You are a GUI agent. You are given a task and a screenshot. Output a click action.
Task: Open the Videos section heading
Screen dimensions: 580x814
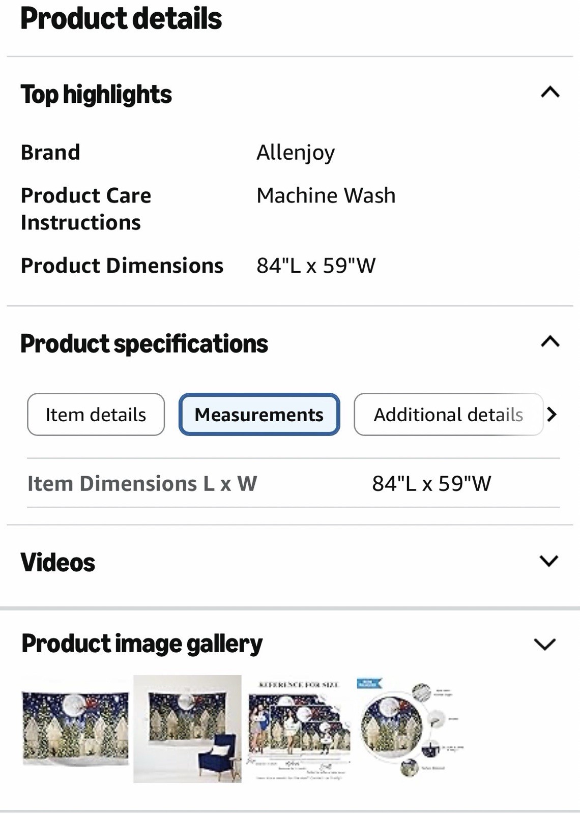tap(57, 563)
